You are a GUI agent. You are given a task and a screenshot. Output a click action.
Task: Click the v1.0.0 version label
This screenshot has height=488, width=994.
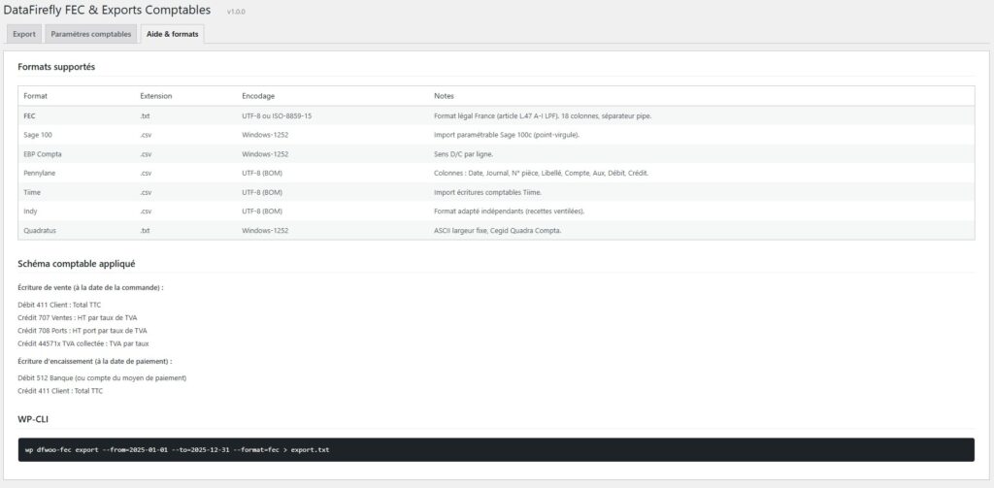236,12
